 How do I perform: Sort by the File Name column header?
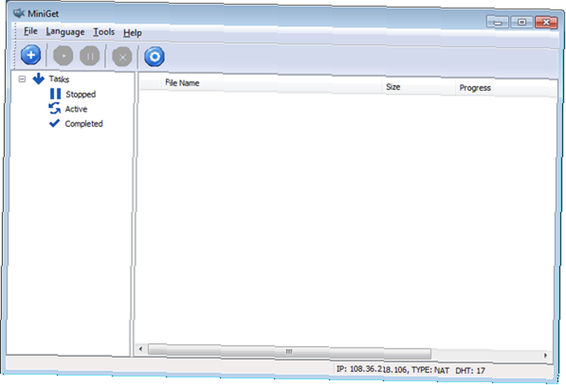click(272, 84)
